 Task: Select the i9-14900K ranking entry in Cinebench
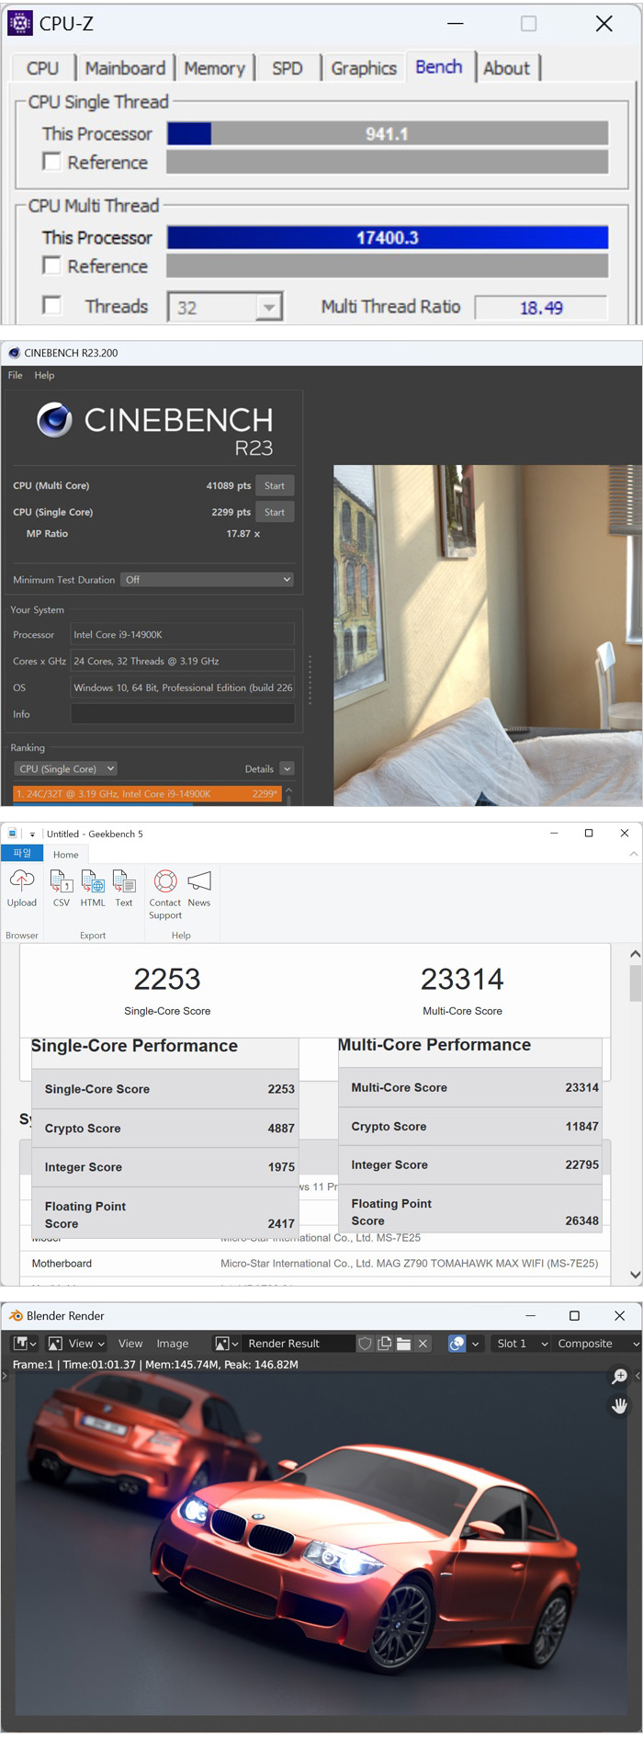click(x=147, y=794)
